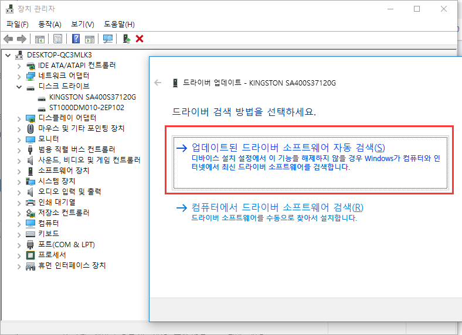Click the back arrow in driver update dialog

coord(158,83)
